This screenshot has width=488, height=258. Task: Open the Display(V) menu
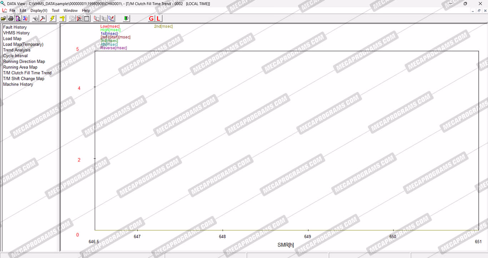point(39,10)
